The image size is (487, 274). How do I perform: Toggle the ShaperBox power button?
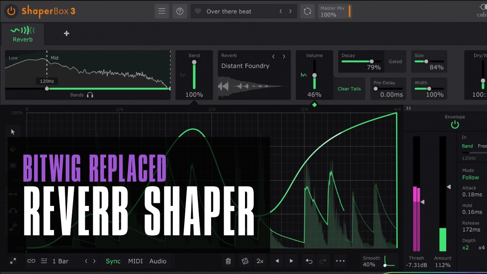pyautogui.click(x=11, y=11)
